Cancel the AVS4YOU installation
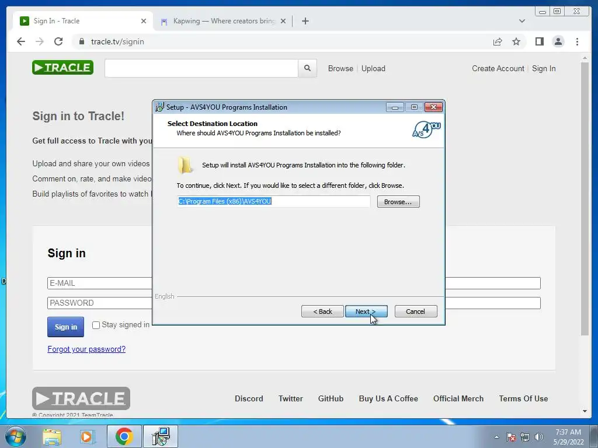This screenshot has height=448, width=598. (416, 311)
